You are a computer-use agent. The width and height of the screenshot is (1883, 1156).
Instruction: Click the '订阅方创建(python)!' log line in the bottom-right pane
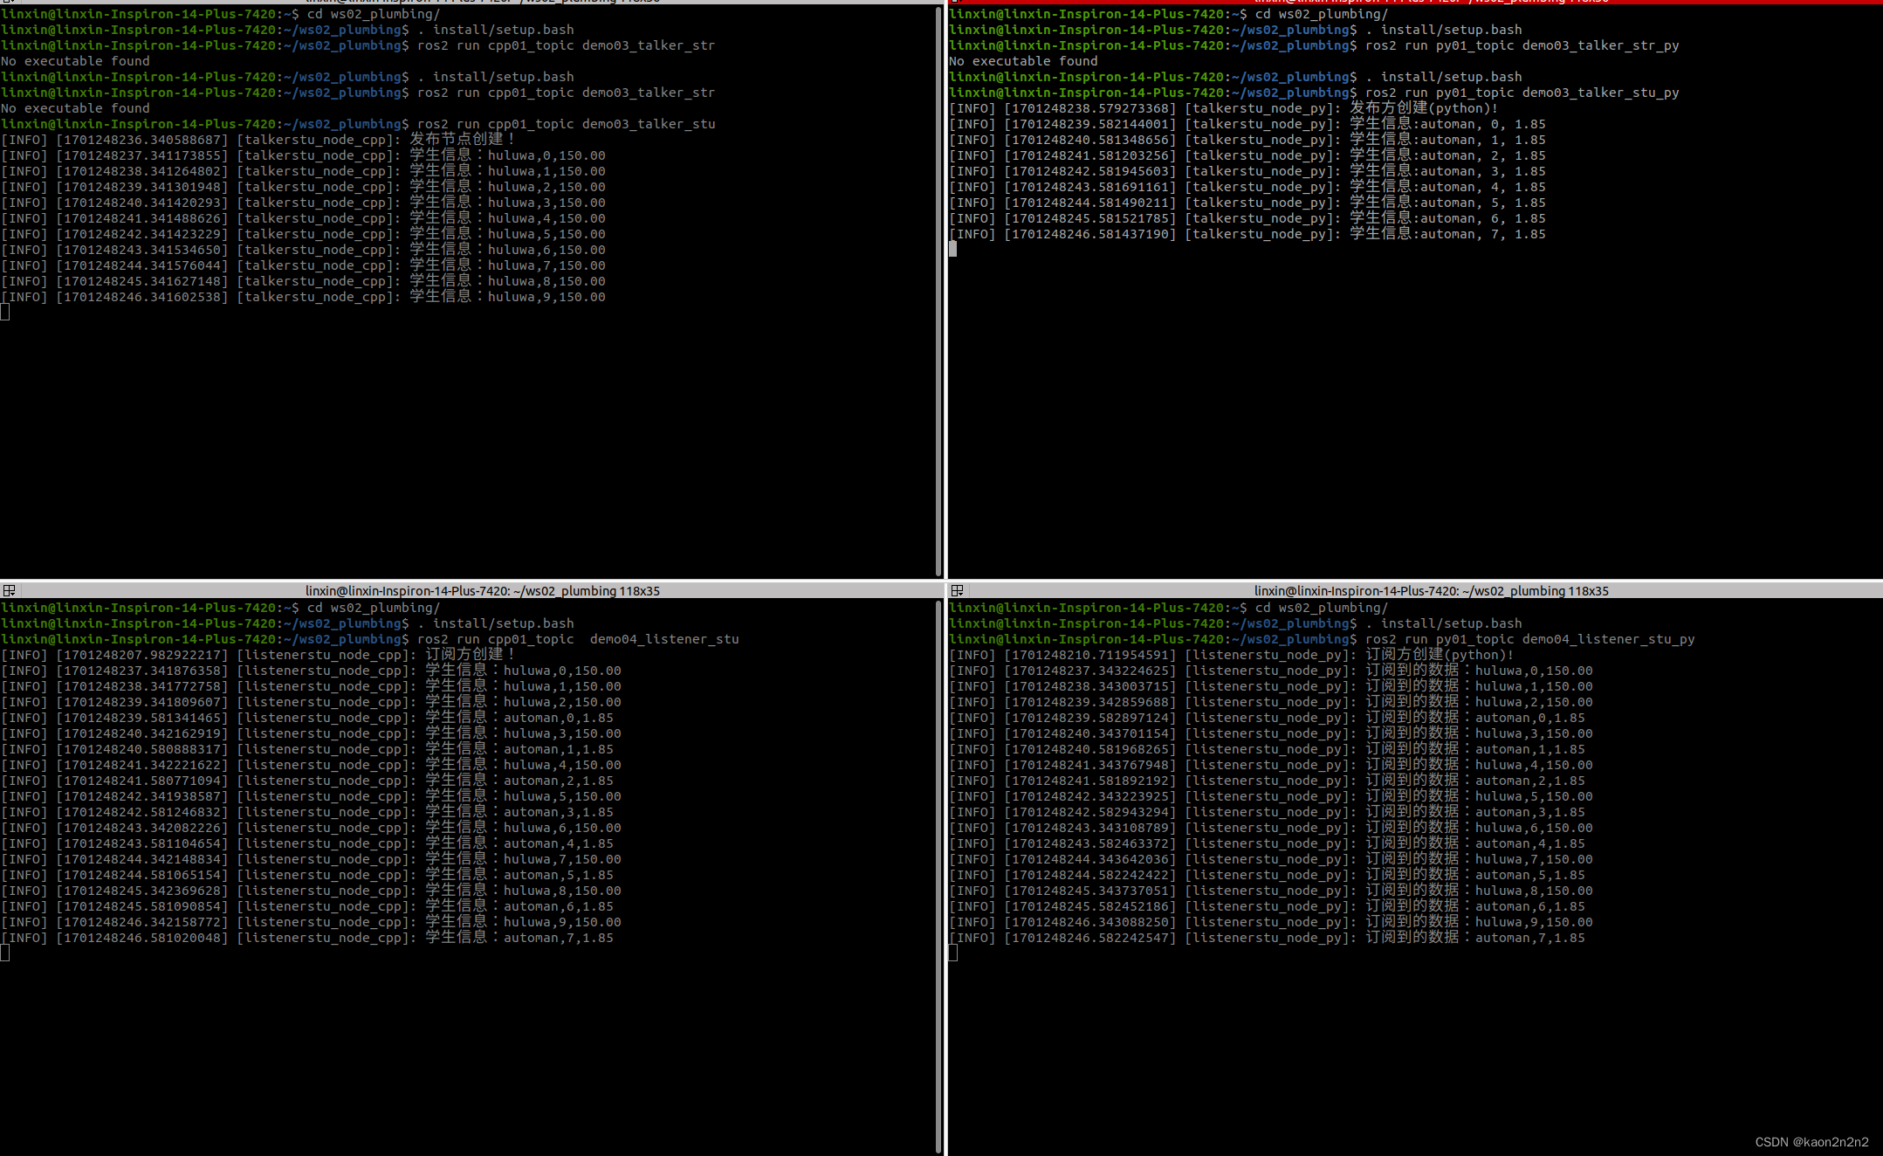[x=1232, y=655]
